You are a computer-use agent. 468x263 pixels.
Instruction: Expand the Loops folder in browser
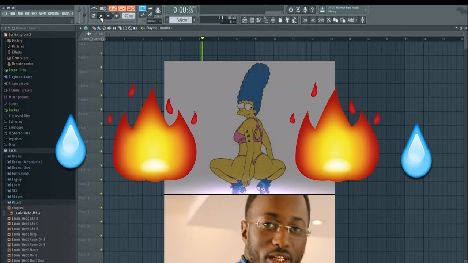coord(16,185)
